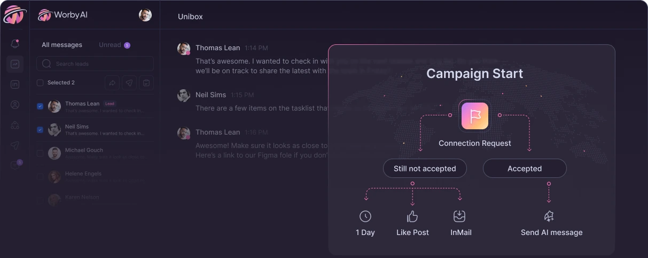Toggle the Selected 2 select-all checkbox

coord(40,83)
